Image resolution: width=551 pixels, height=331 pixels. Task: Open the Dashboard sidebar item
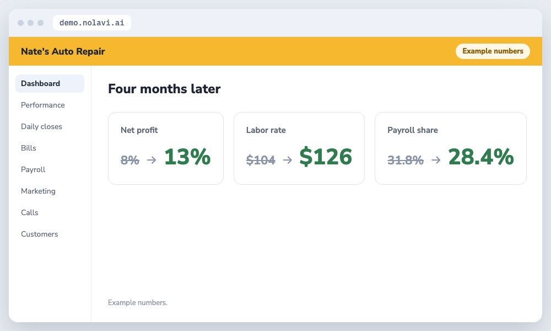(50, 83)
